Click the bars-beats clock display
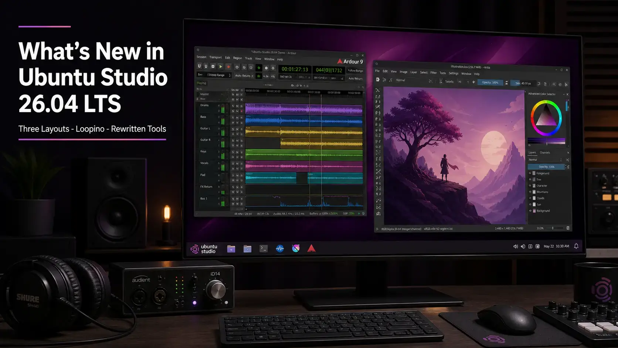 pos(329,70)
